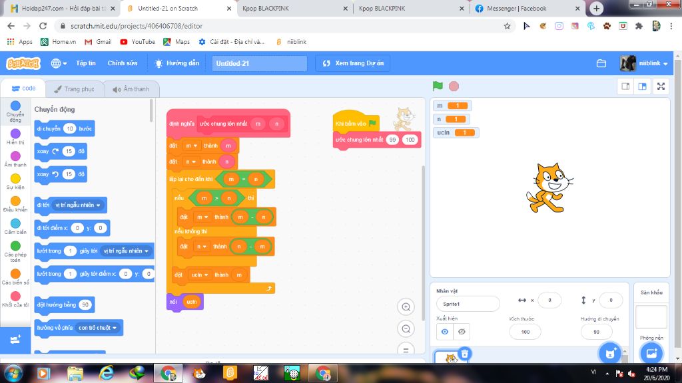Reset workspace zoom with equals icon
This screenshot has width=682, height=383.
click(x=406, y=349)
